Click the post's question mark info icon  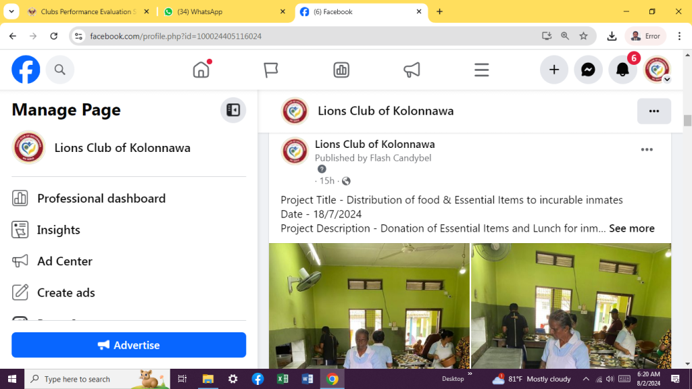coord(322,169)
